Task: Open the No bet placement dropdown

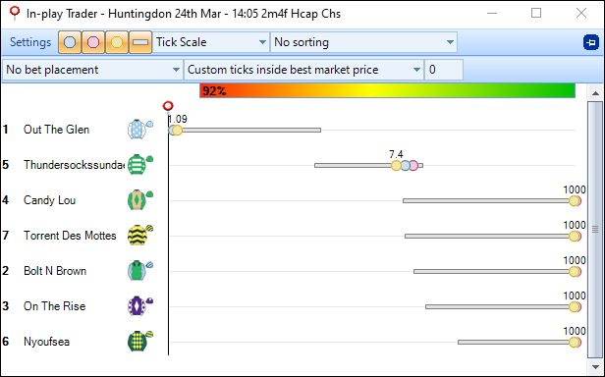Action: point(92,70)
